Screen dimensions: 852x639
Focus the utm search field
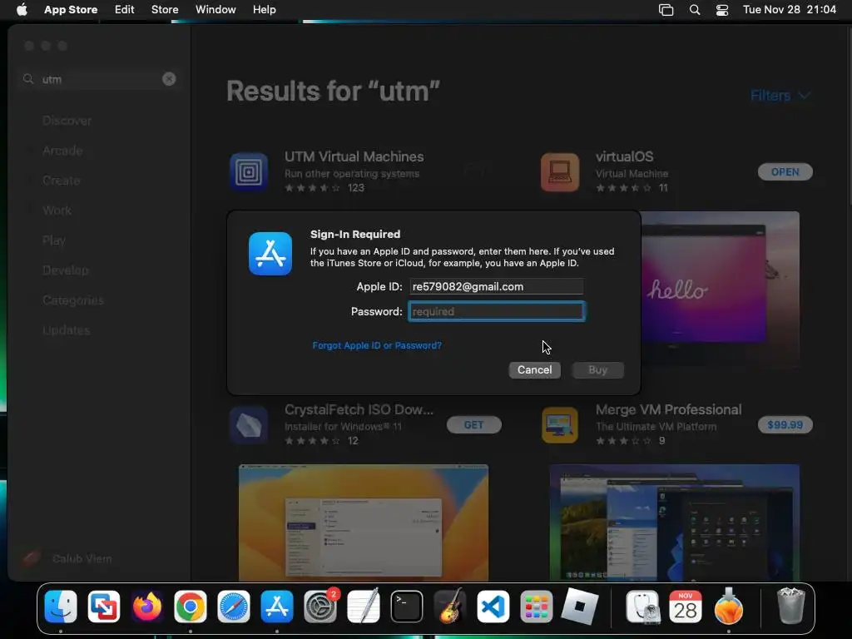click(99, 79)
